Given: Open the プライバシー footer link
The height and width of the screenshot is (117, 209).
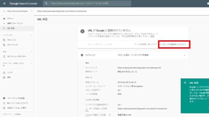Looking at the screenshot, I should 8,114.
